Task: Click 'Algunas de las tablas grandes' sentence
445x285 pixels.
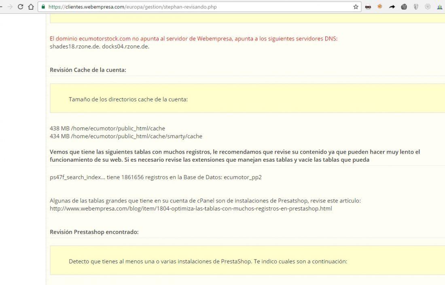Action: pyautogui.click(x=205, y=201)
